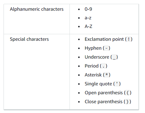Click the underscore code symbol
The image size is (145, 113).
(114, 57)
